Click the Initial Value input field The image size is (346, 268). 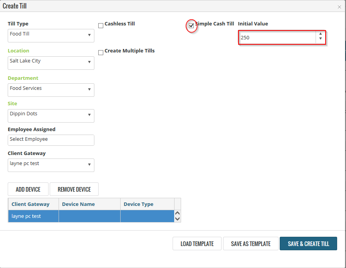click(277, 37)
